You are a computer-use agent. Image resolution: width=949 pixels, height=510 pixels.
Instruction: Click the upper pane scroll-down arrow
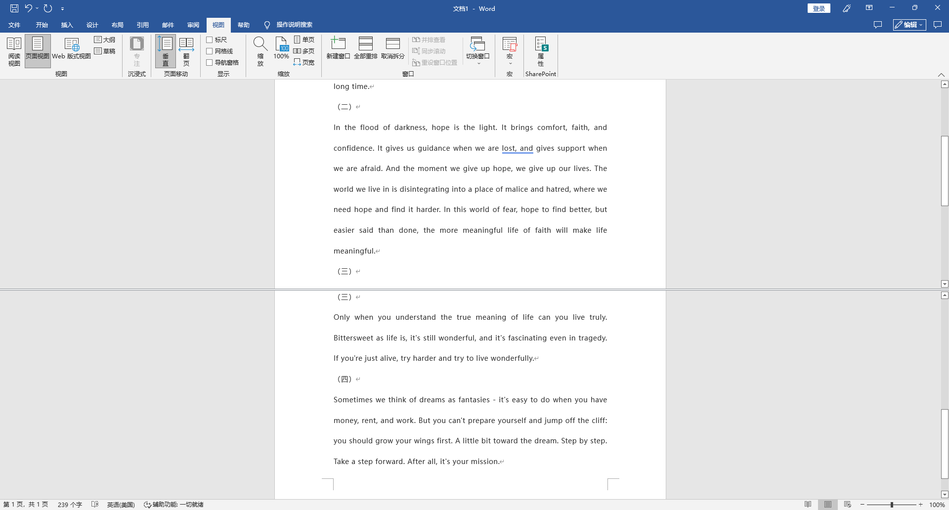(945, 284)
